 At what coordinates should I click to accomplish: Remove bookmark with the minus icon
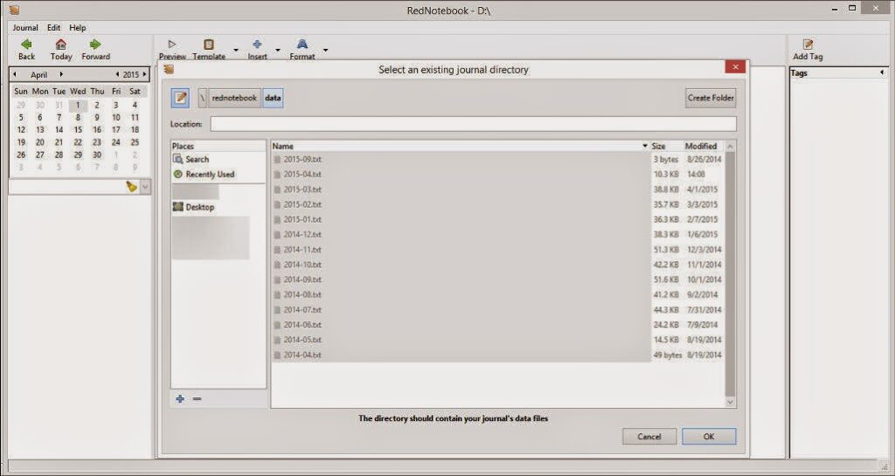click(x=197, y=398)
